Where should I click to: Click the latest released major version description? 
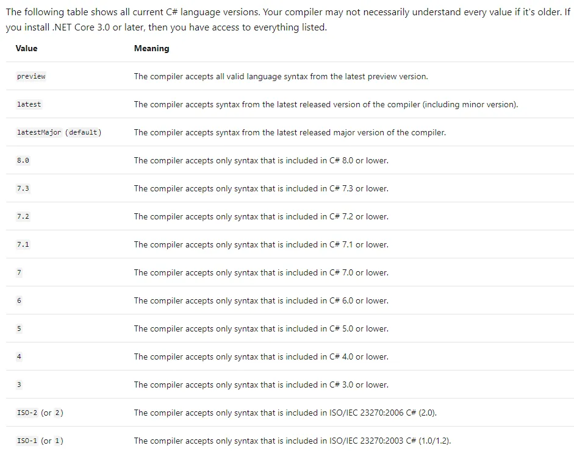tap(290, 132)
